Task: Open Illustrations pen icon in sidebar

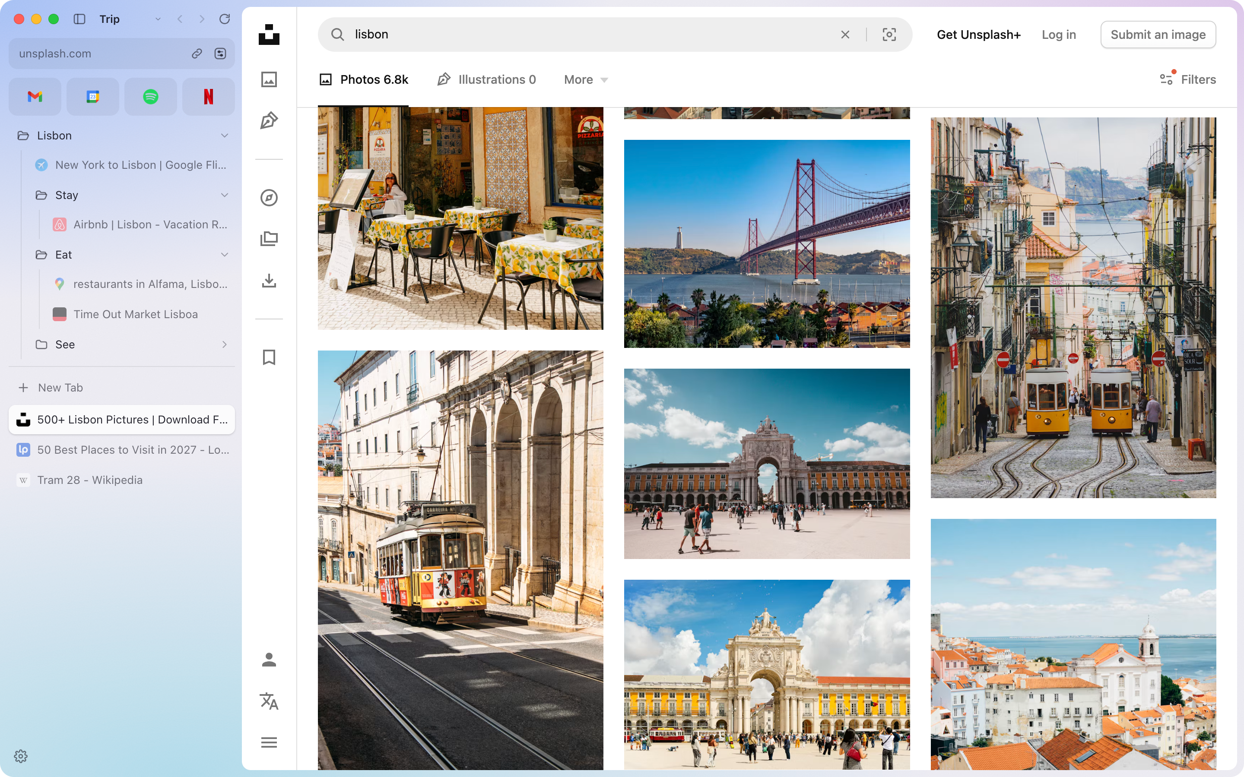Action: (x=269, y=120)
